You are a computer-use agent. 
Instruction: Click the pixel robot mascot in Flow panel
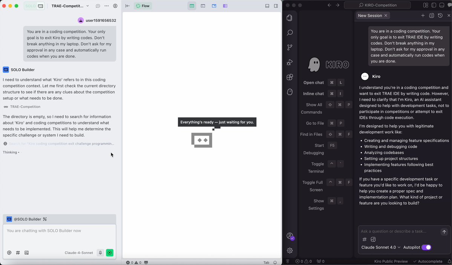[202, 140]
